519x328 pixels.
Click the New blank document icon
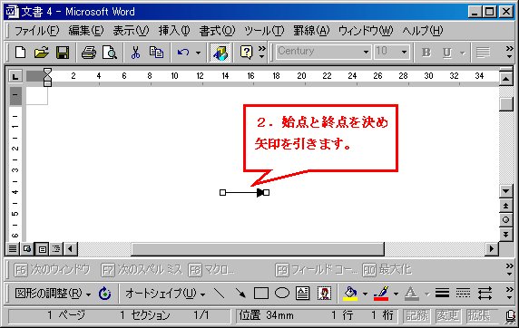(20, 53)
